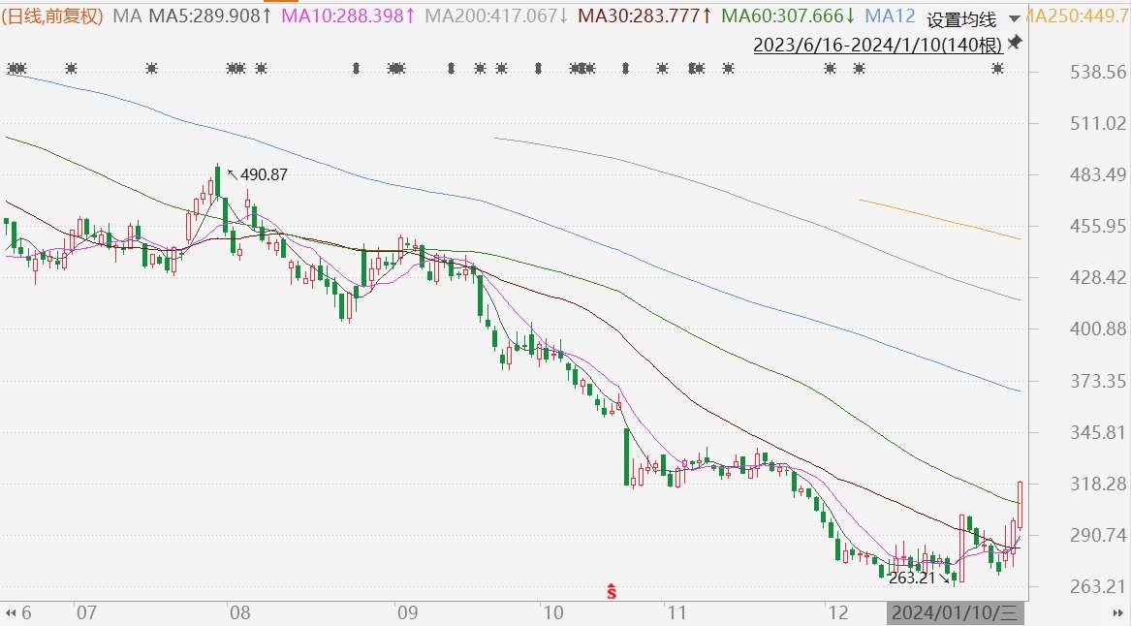Click the 09 month label on time axis

[408, 613]
